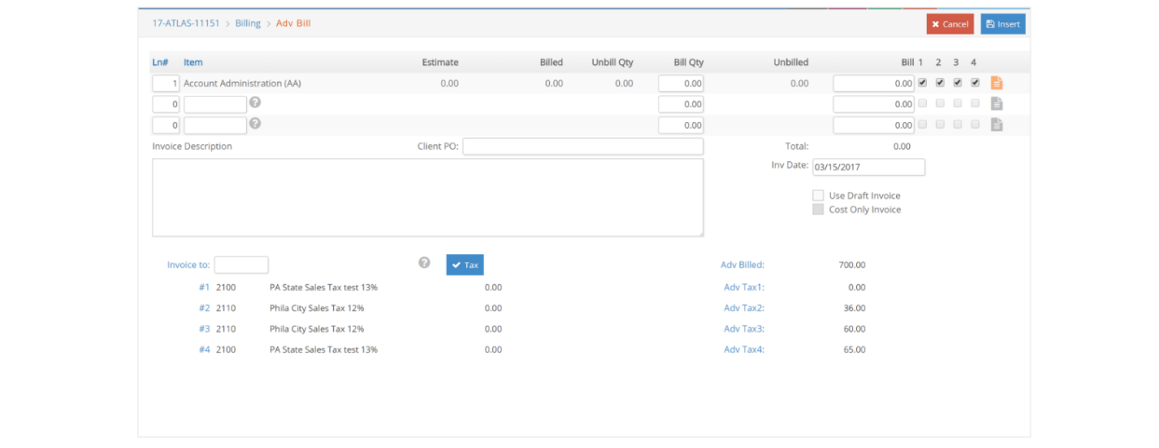Focus the Invoice to input box
The height and width of the screenshot is (448, 1159).
click(x=241, y=265)
